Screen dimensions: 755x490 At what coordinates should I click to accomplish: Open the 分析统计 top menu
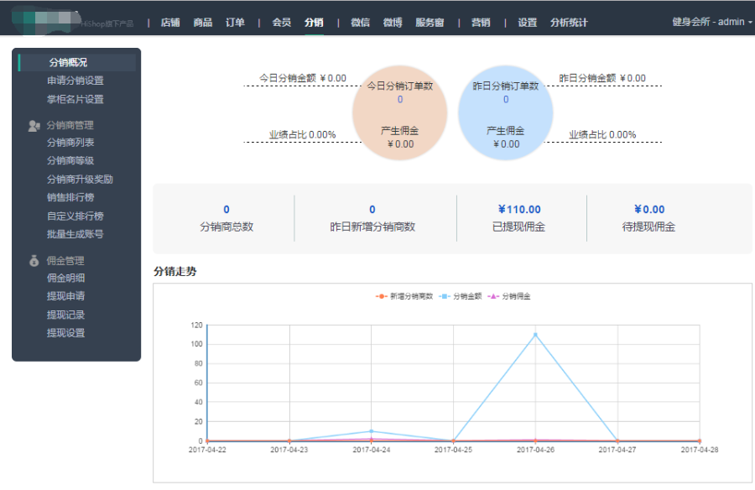(569, 23)
